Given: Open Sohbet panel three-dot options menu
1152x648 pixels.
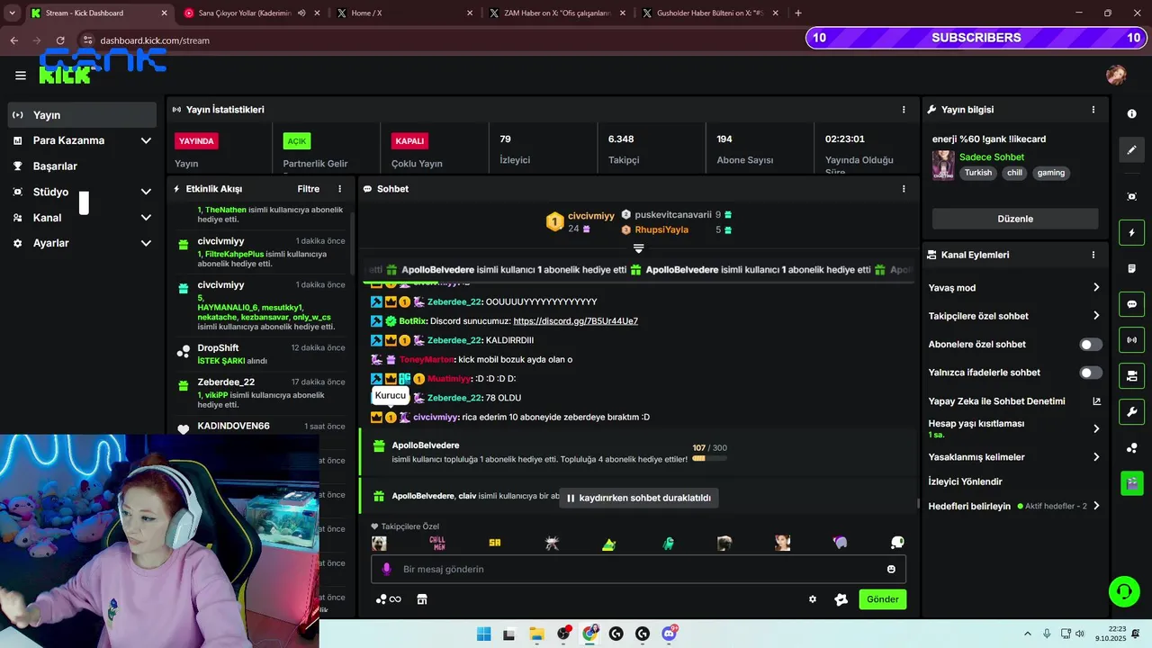Looking at the screenshot, I should (904, 189).
